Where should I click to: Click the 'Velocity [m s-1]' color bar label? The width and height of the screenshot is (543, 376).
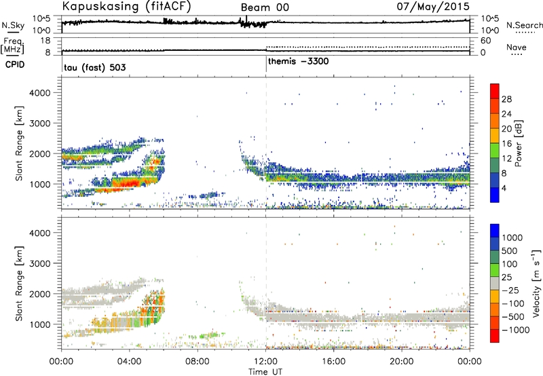click(536, 282)
